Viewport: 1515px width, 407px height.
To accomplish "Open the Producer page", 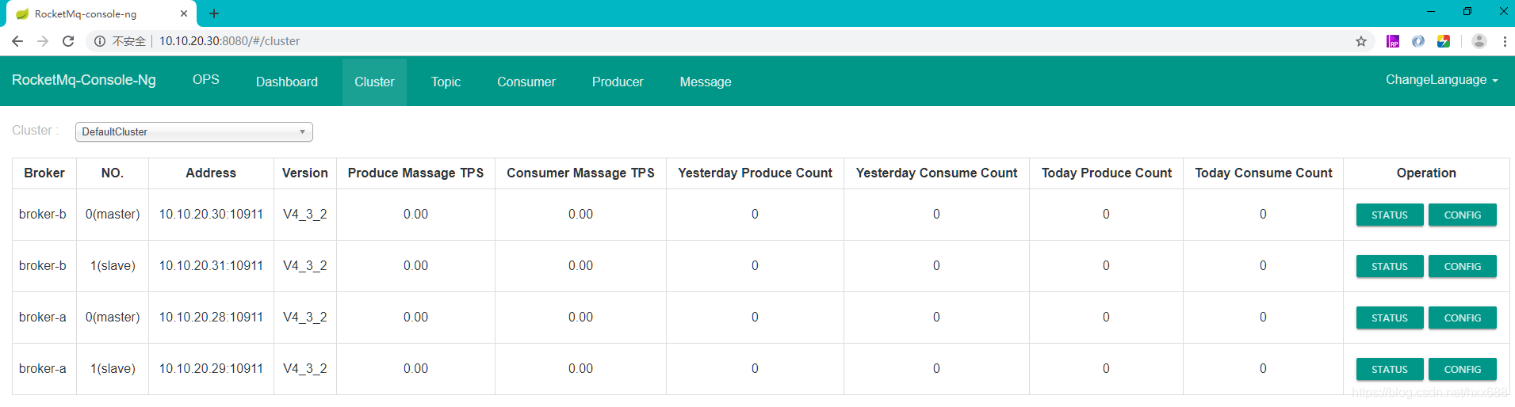I will click(618, 82).
